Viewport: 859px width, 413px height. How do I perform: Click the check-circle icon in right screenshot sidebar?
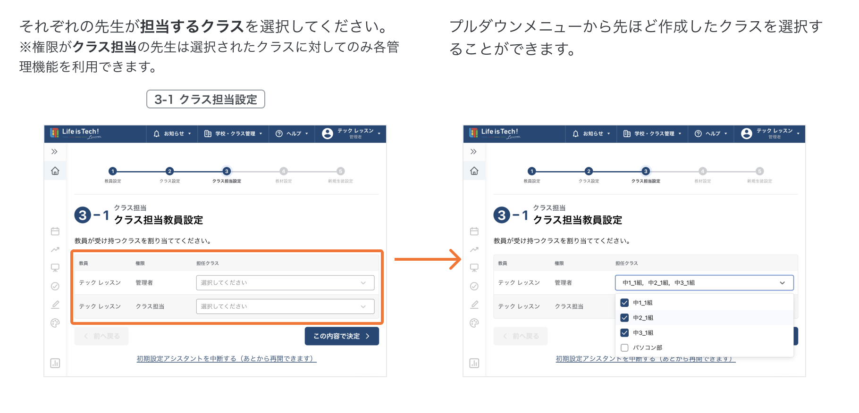(474, 286)
